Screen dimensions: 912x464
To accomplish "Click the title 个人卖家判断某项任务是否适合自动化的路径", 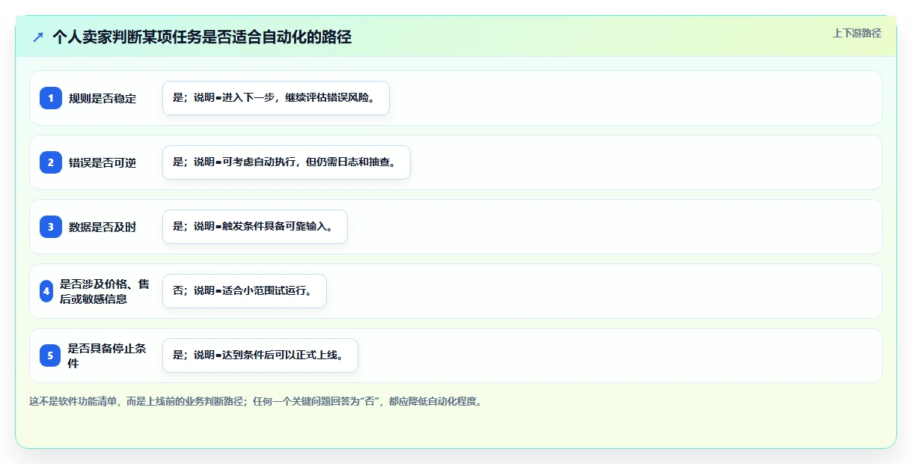I will click(202, 37).
